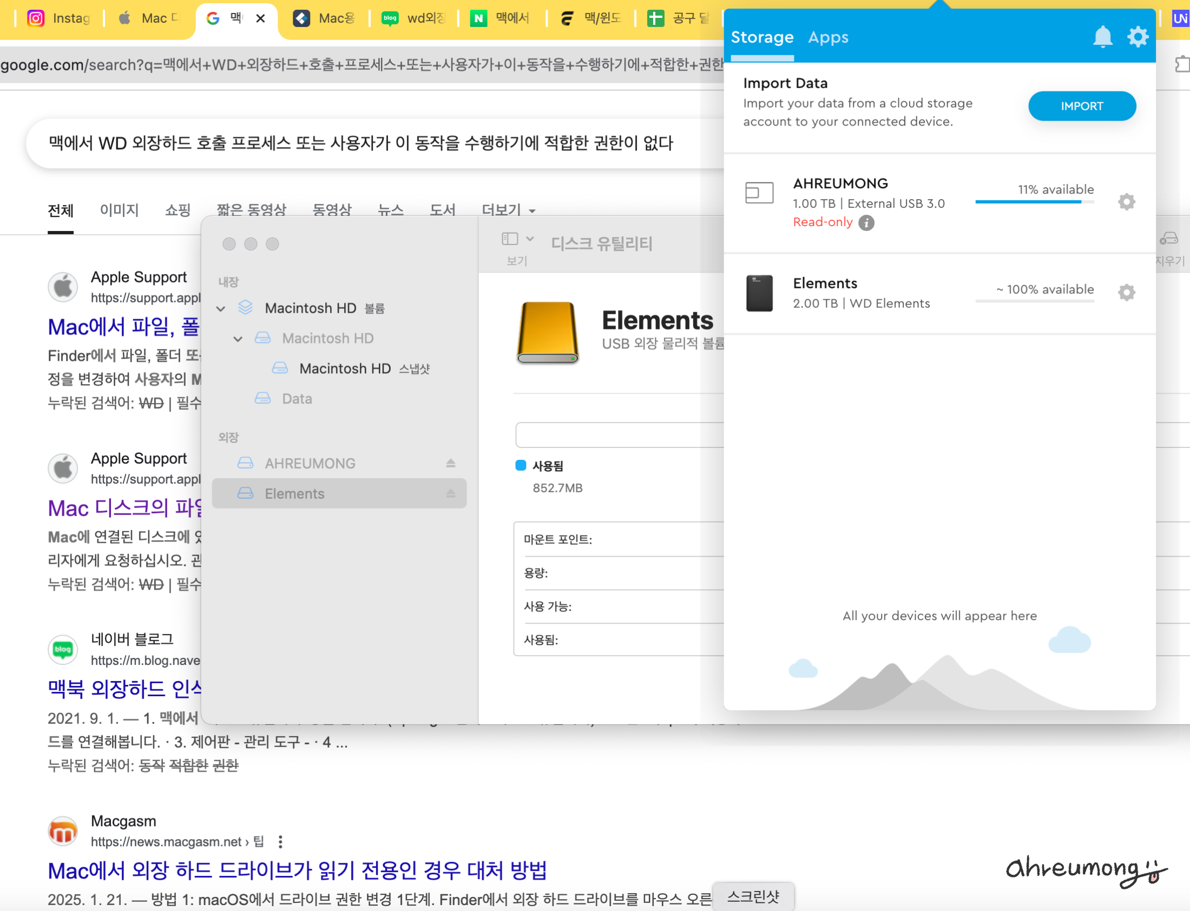This screenshot has height=911, width=1190.
Task: Open settings gear in the blue panel header
Action: pyautogui.click(x=1138, y=37)
